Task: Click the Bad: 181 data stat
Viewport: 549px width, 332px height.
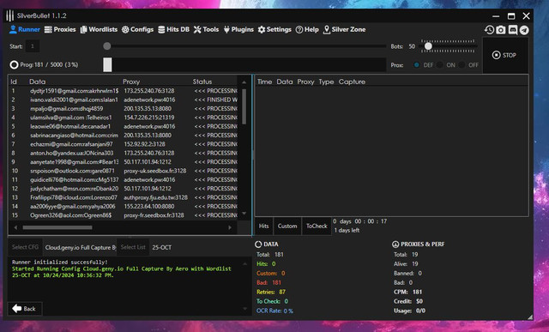Action: pos(268,282)
